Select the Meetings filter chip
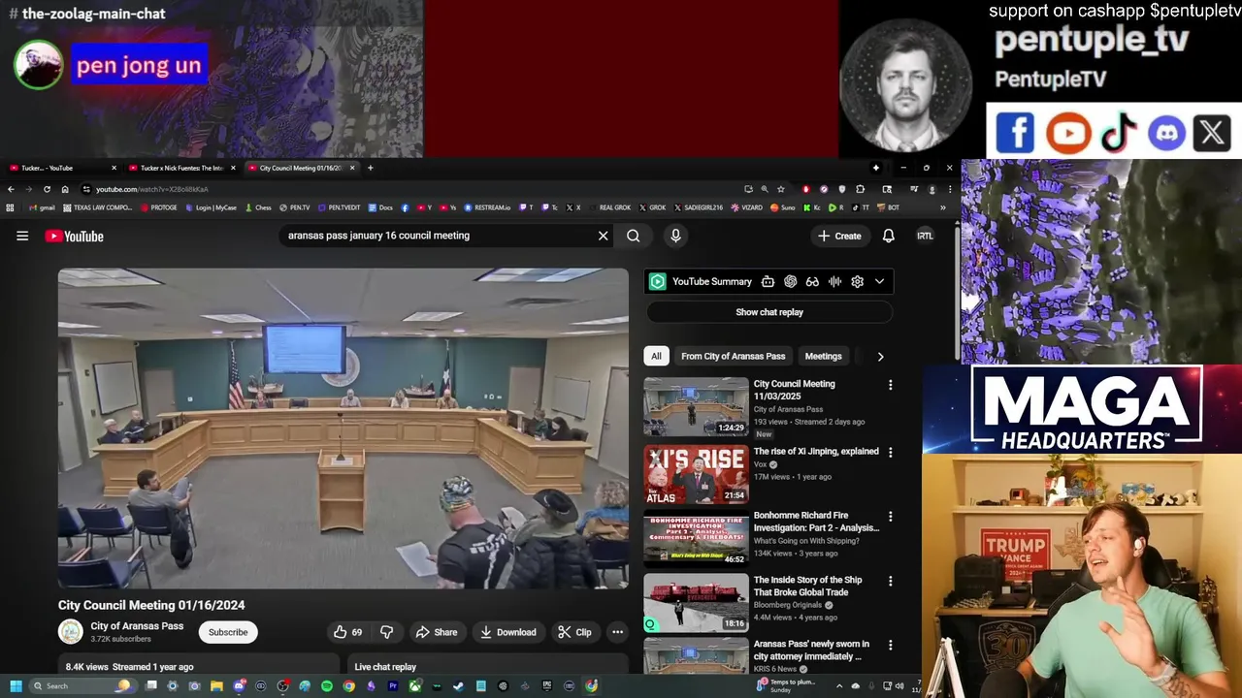 [823, 356]
